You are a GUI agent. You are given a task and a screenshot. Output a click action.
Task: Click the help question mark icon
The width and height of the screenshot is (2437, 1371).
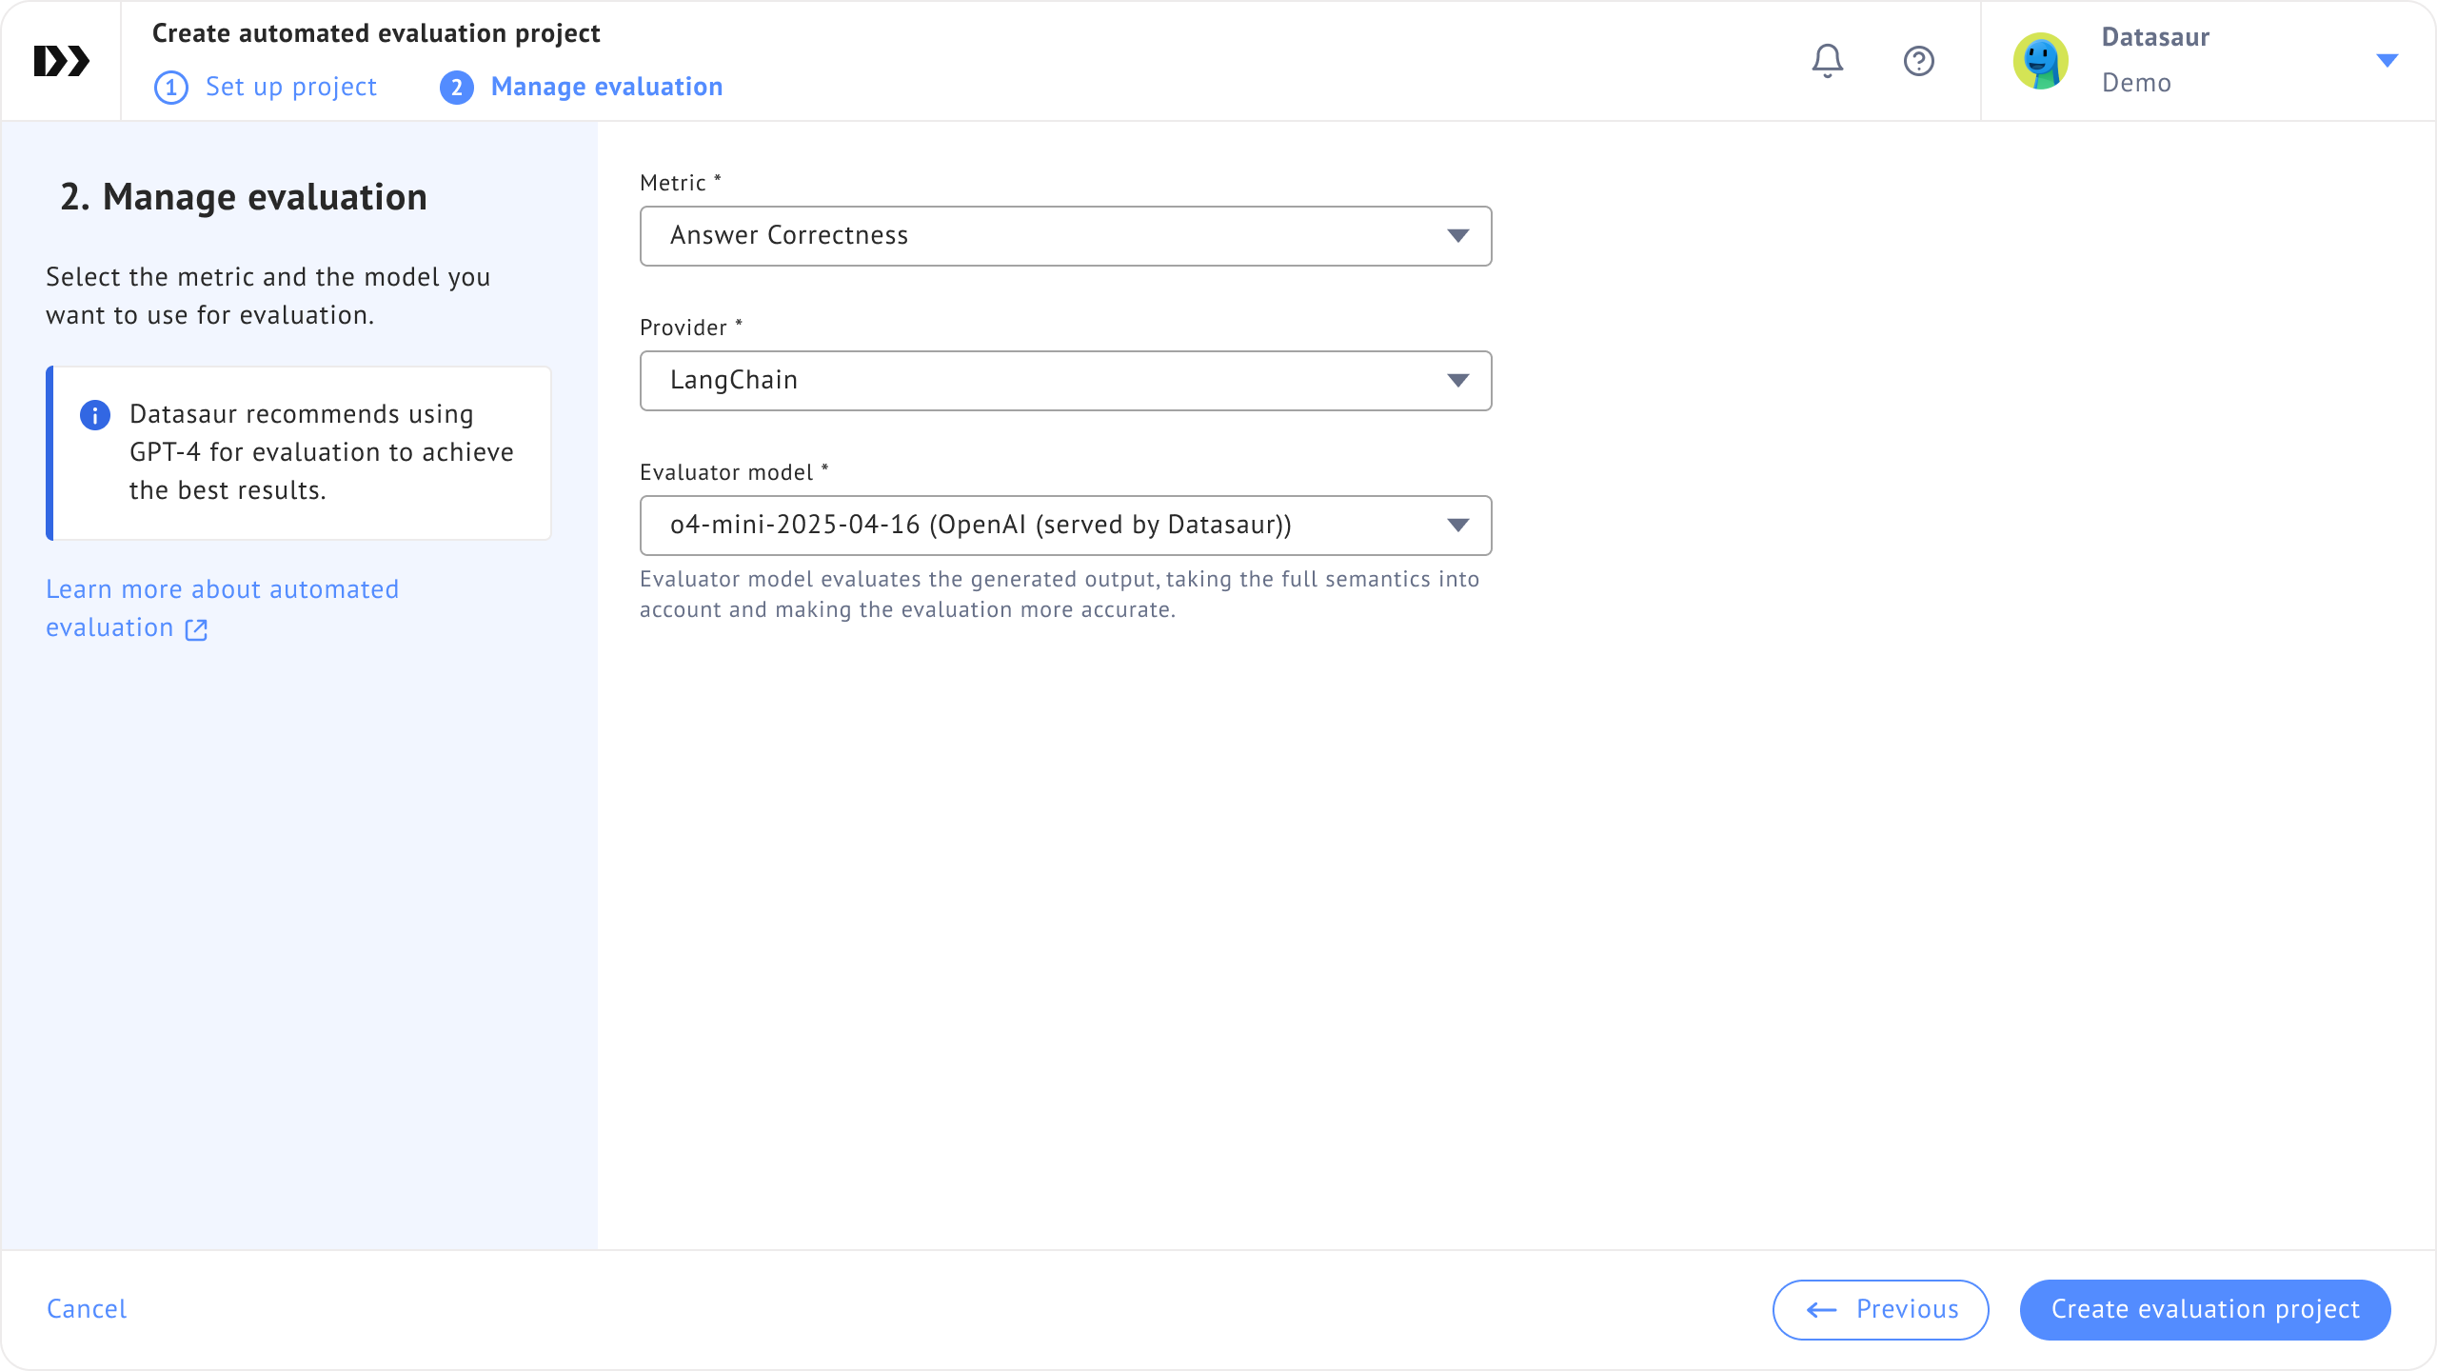coord(1918,61)
